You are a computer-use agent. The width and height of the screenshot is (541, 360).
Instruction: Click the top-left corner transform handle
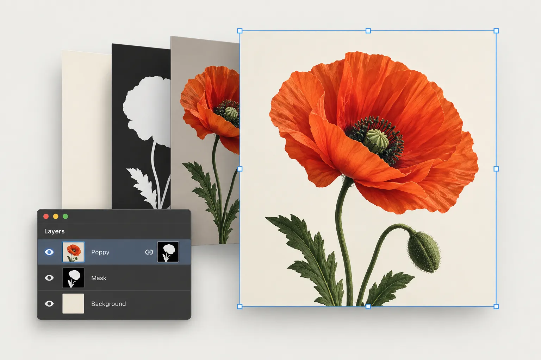pos(240,31)
